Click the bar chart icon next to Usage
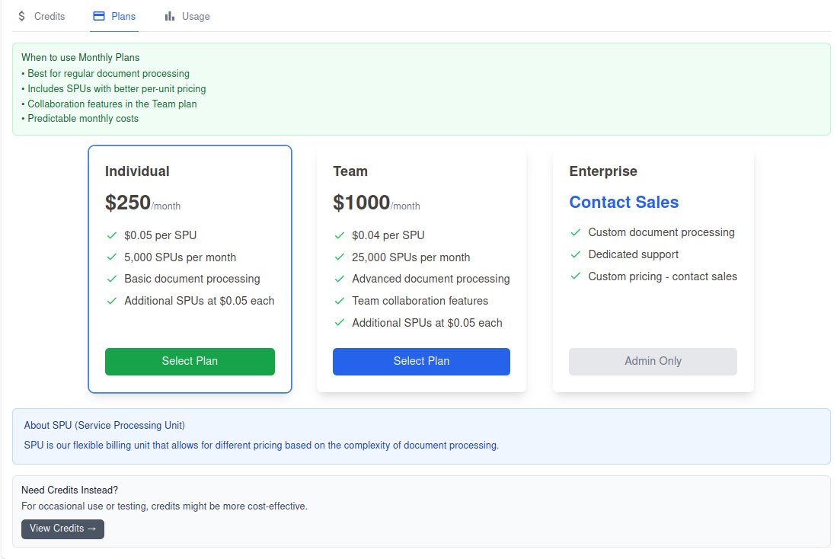The width and height of the screenshot is (837, 559). (168, 15)
